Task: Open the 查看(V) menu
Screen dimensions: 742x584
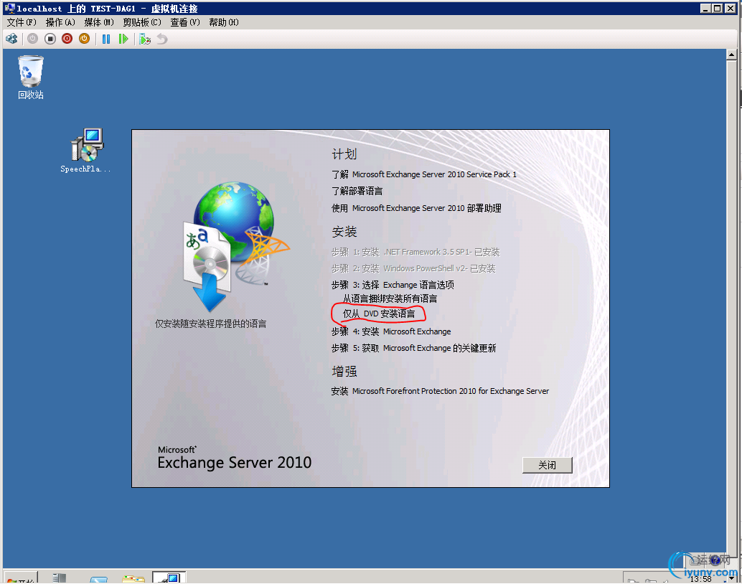Action: click(185, 22)
